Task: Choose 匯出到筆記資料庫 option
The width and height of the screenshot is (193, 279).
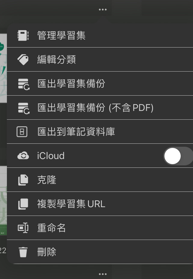Action: pos(76,132)
